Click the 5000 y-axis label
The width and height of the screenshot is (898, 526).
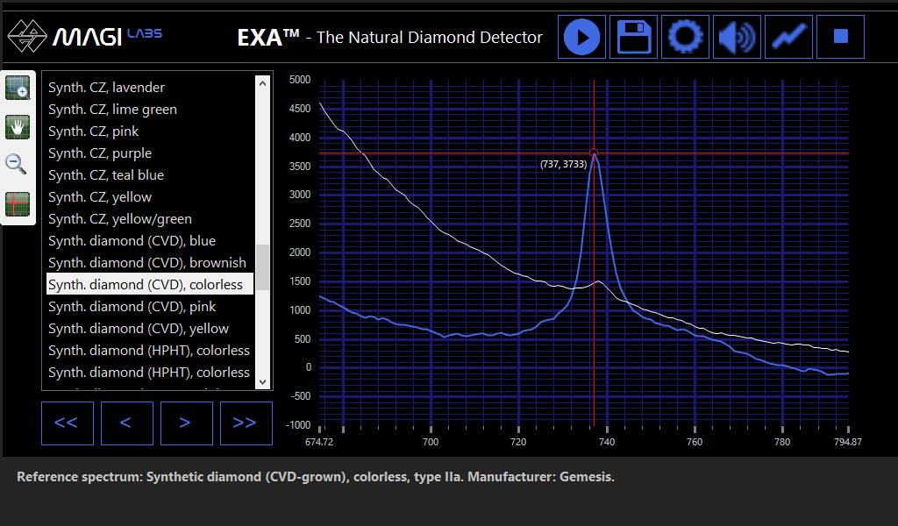pos(300,80)
